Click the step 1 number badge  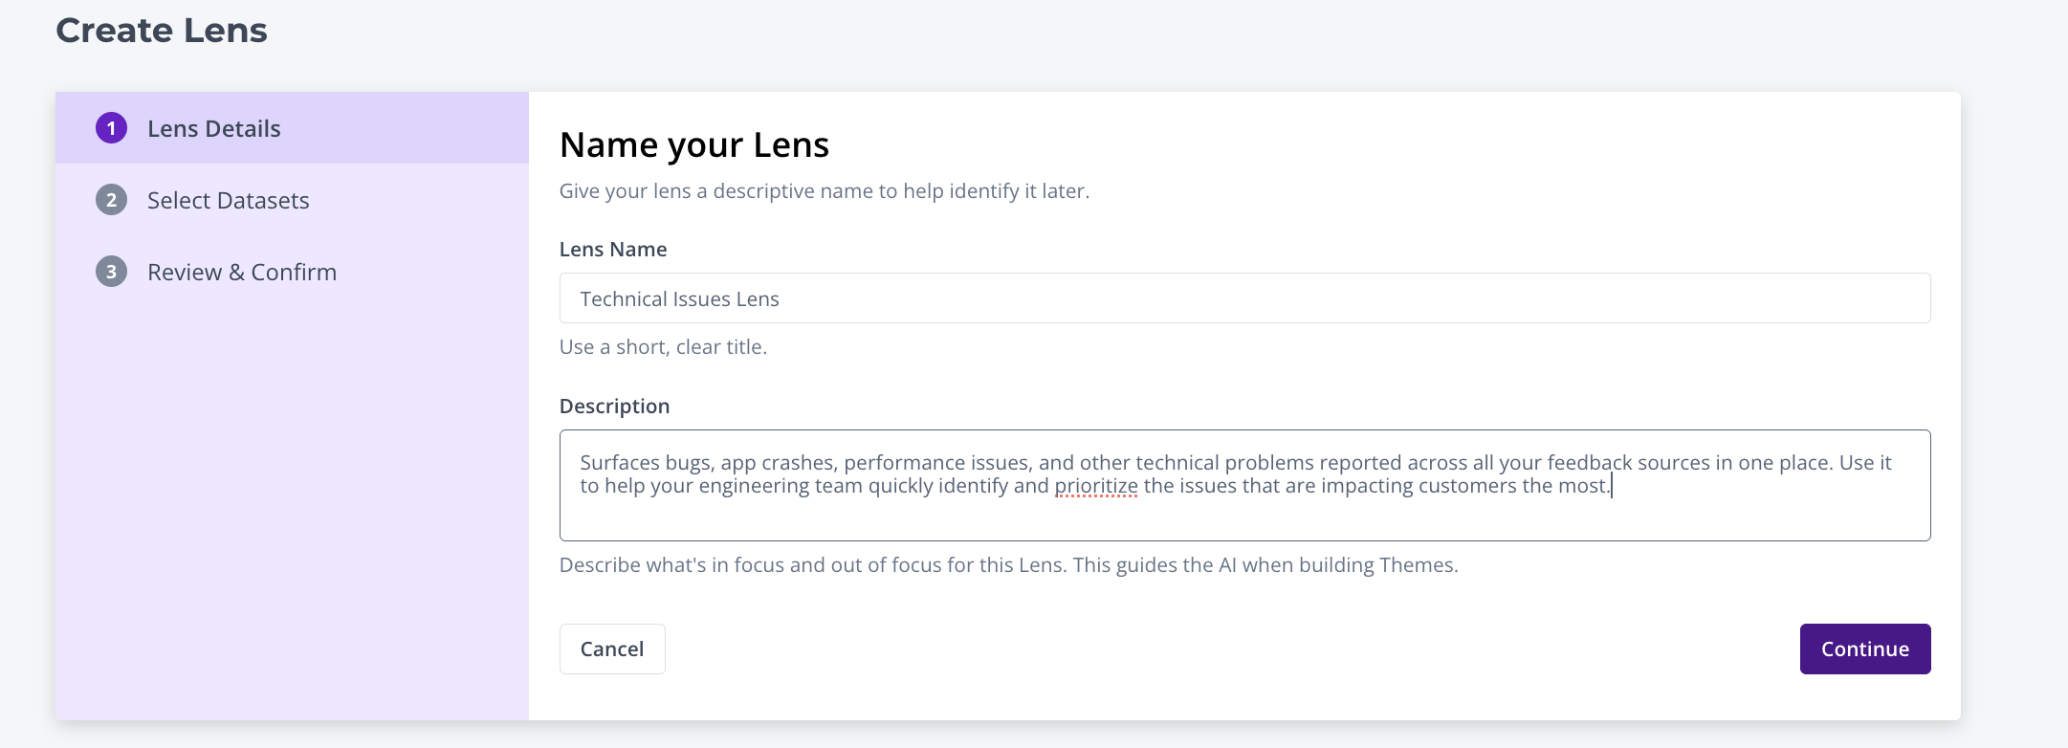(x=111, y=128)
